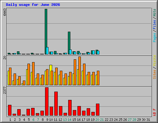The width and height of the screenshot is (158, 123).
Task: Click the orange 'Sites' legend label
Action: (x=155, y=74)
